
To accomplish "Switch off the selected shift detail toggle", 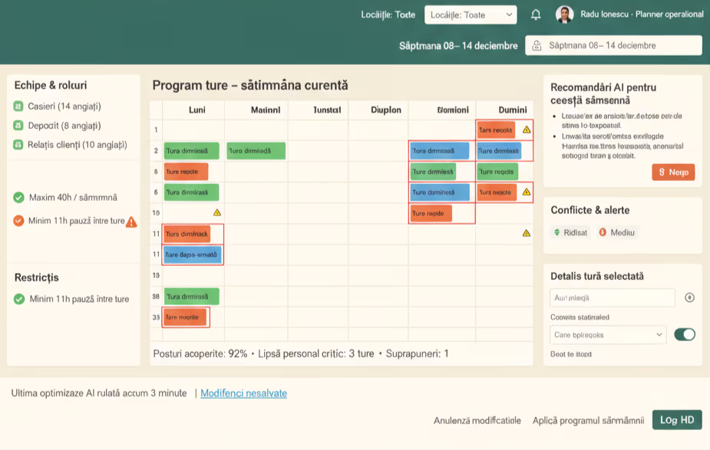I will pyautogui.click(x=684, y=334).
